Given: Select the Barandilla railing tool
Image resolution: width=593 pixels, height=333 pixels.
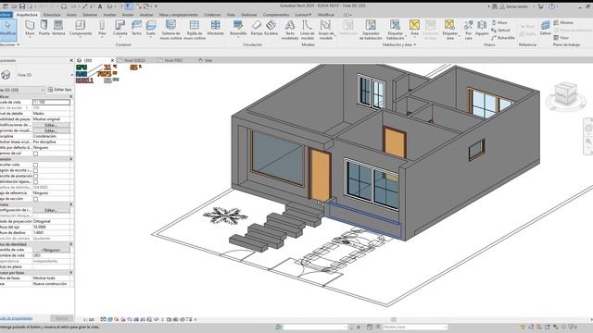Looking at the screenshot, I should pos(238,28).
